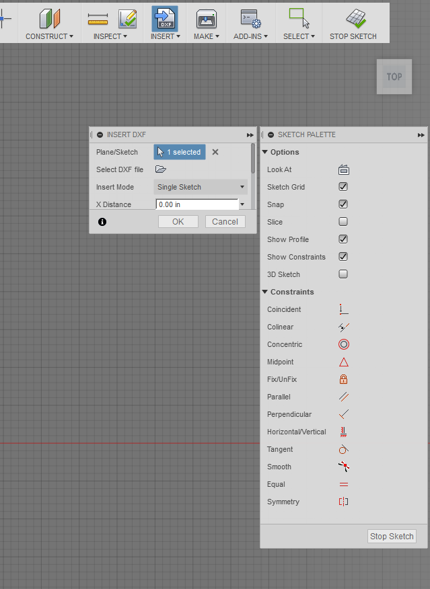Click the Add-Ins scripts icon

click(x=251, y=19)
